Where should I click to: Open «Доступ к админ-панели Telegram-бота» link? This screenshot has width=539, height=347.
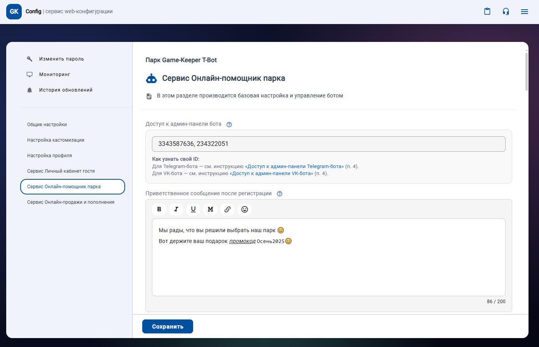click(x=294, y=167)
